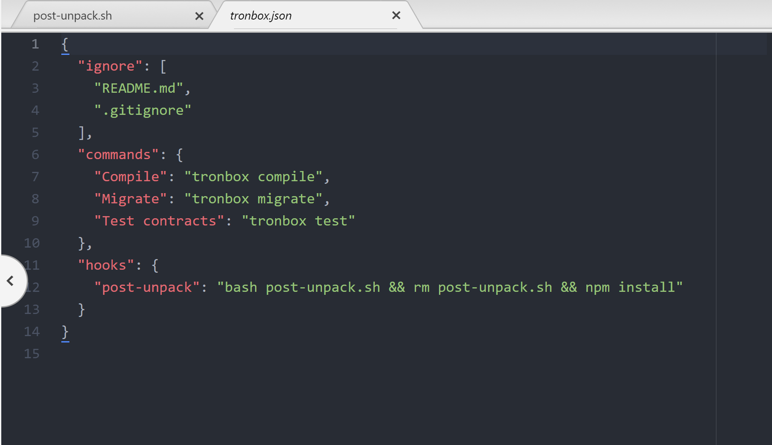Switch to the post-unpack.sh tab
Viewport: 772px width, 445px height.
click(x=72, y=15)
